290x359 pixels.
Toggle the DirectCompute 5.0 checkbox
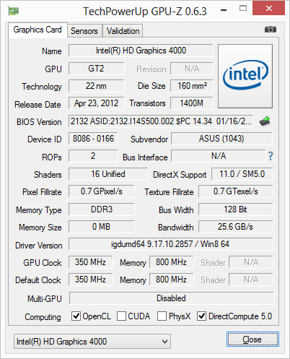coord(201,316)
